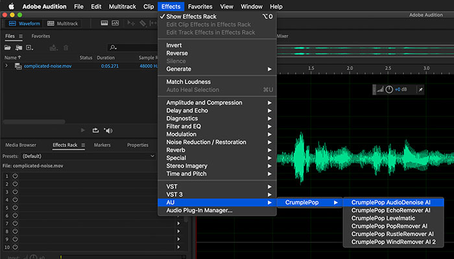Switch to Waveform editor view
The height and width of the screenshot is (259, 454).
point(25,23)
